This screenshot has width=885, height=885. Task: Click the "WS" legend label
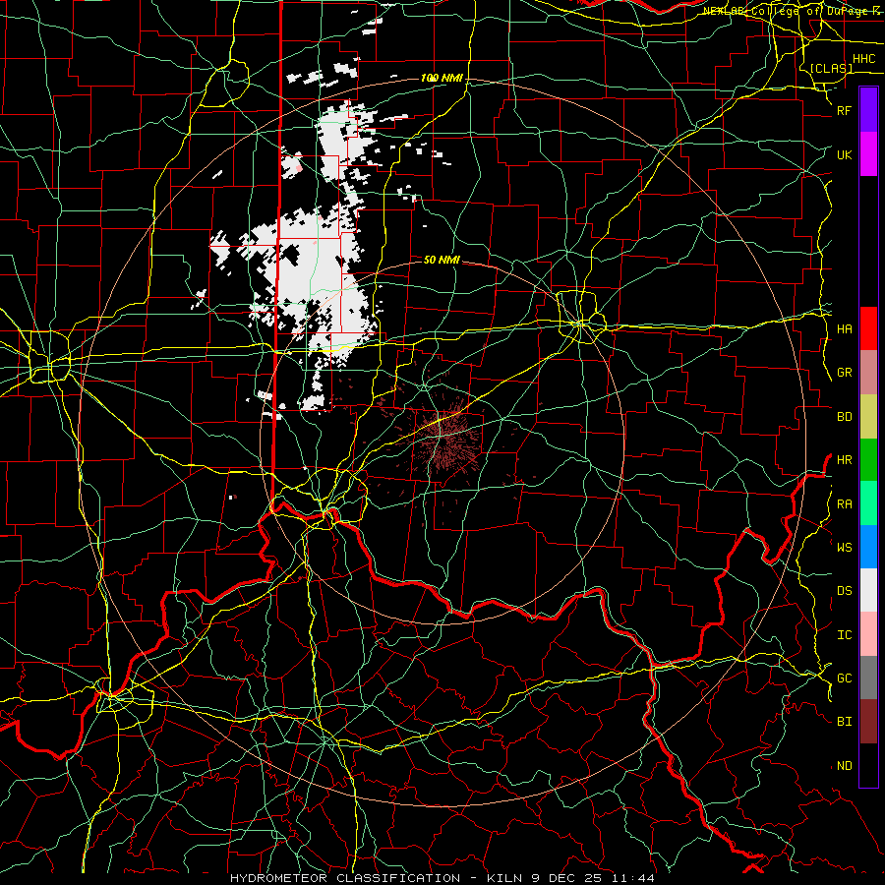coord(845,548)
